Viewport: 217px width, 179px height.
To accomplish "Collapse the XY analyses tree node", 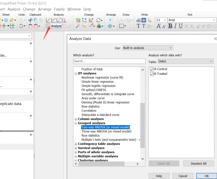I will click(76, 73).
